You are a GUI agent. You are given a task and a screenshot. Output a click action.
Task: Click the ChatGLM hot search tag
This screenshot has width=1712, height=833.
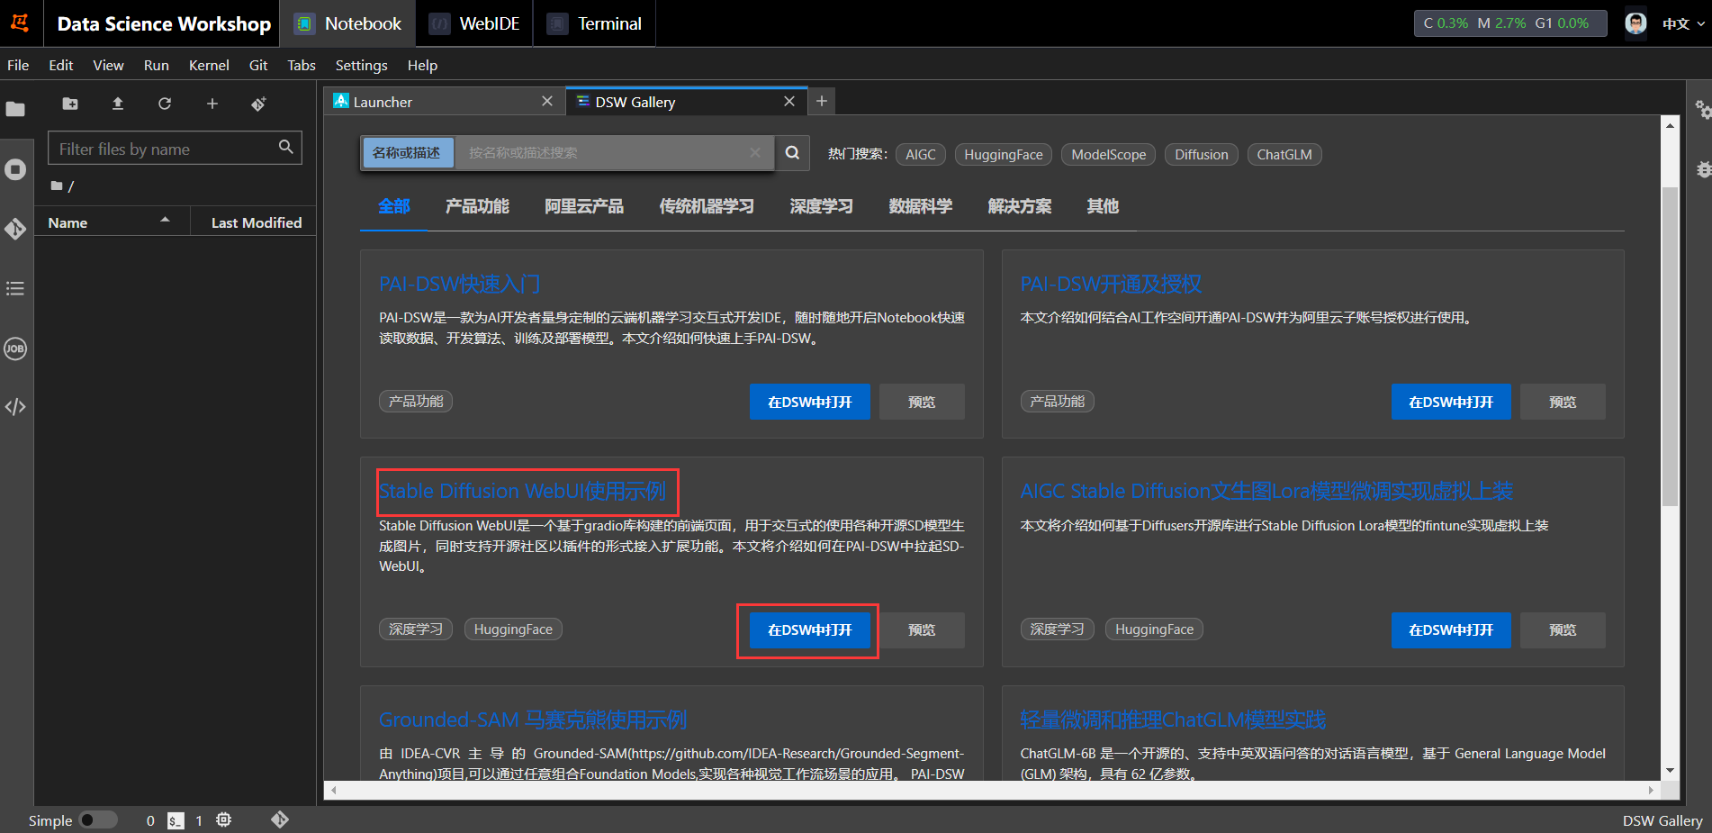coord(1284,155)
